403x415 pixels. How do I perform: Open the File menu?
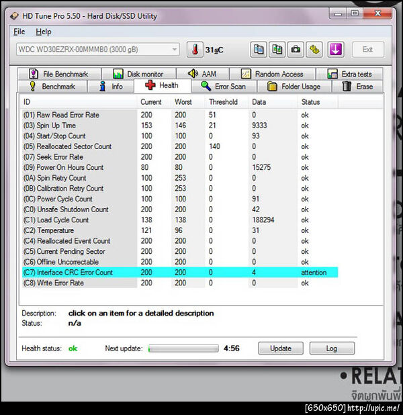tap(19, 32)
